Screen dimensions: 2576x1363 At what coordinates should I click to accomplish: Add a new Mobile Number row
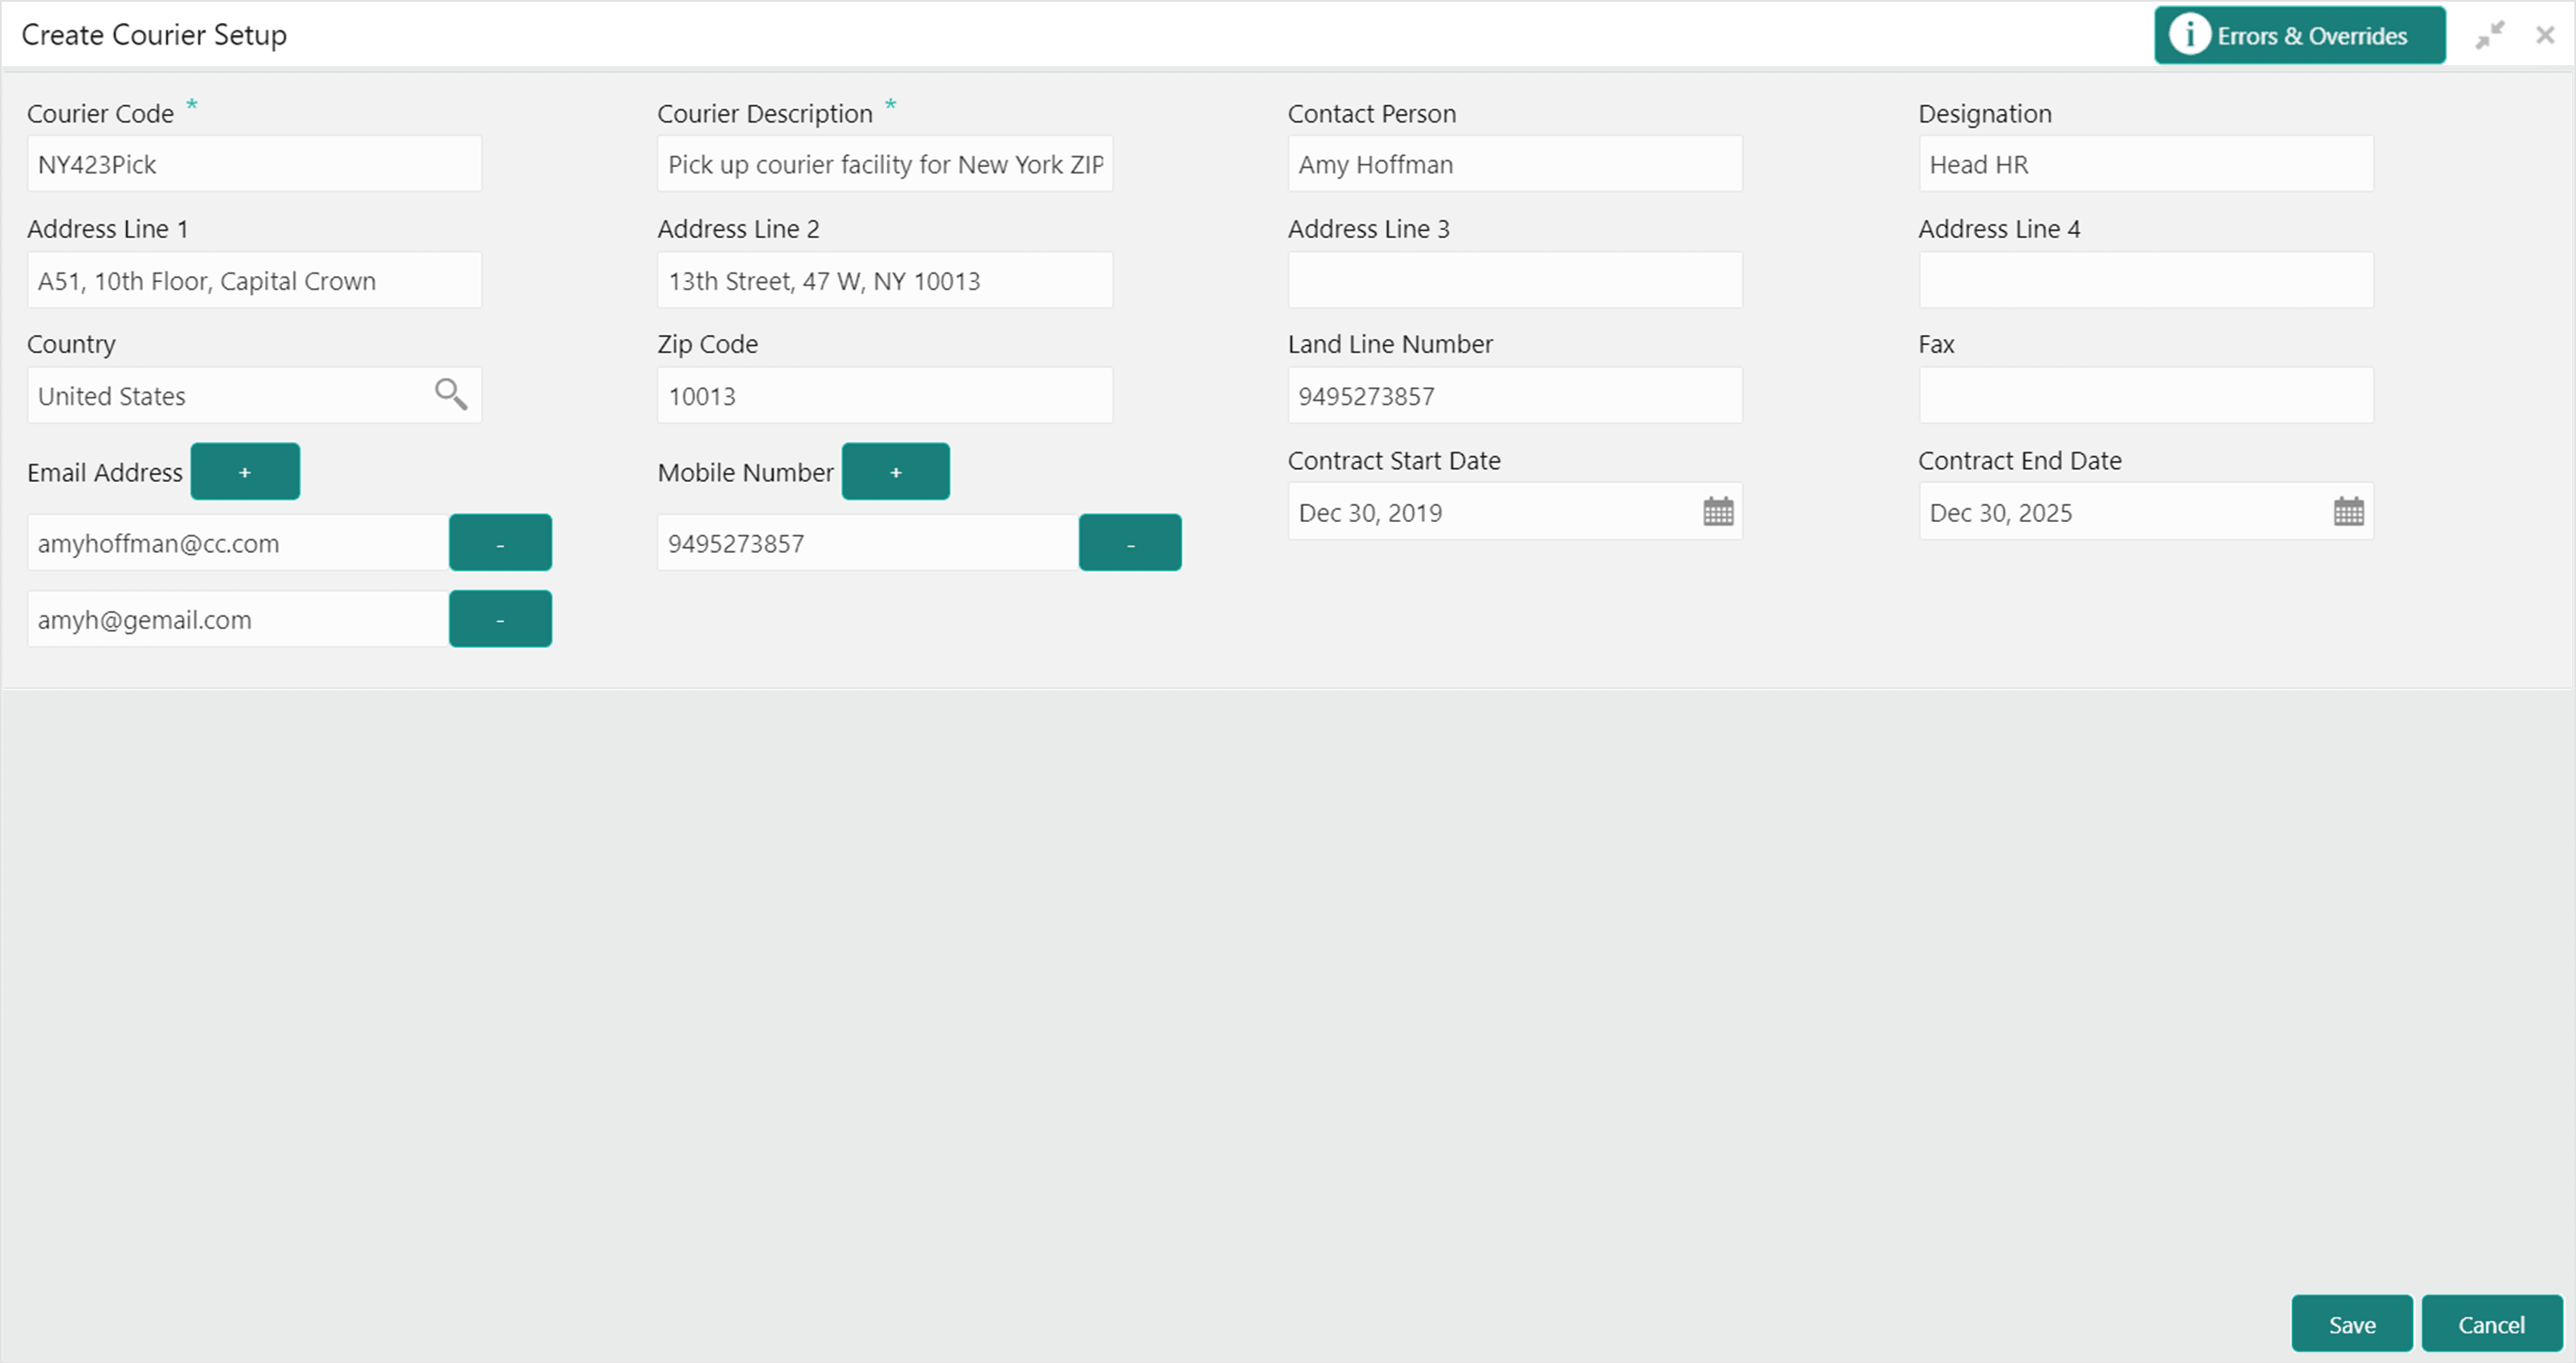896,471
